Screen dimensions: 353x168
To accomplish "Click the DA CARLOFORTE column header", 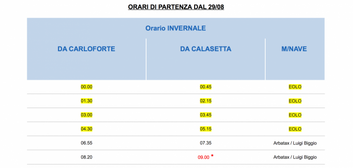I will pyautogui.click(x=86, y=49).
